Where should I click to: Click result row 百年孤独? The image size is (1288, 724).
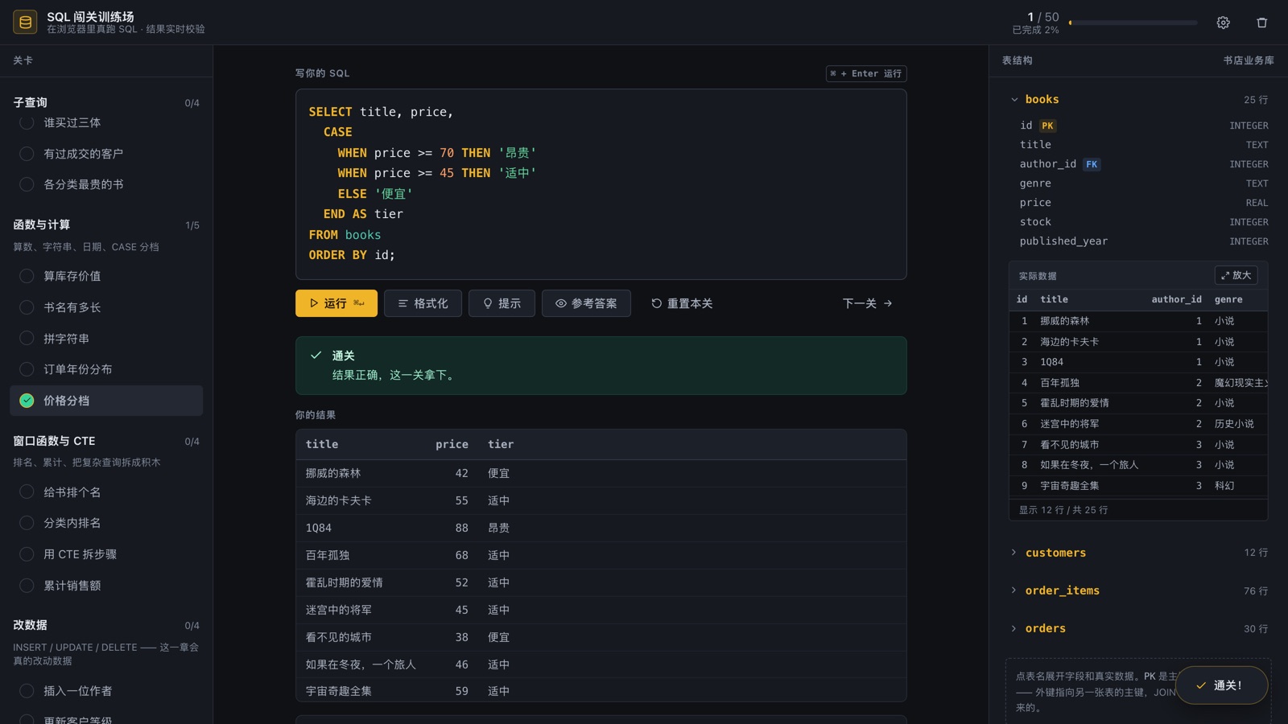tap(601, 555)
